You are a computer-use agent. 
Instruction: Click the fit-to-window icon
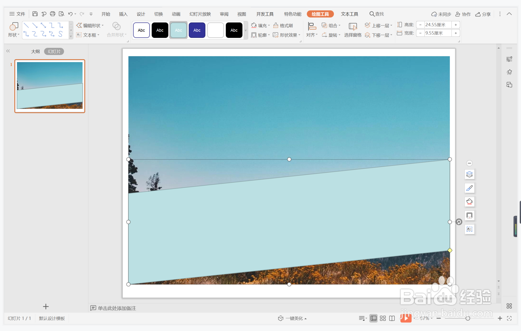[509, 318]
